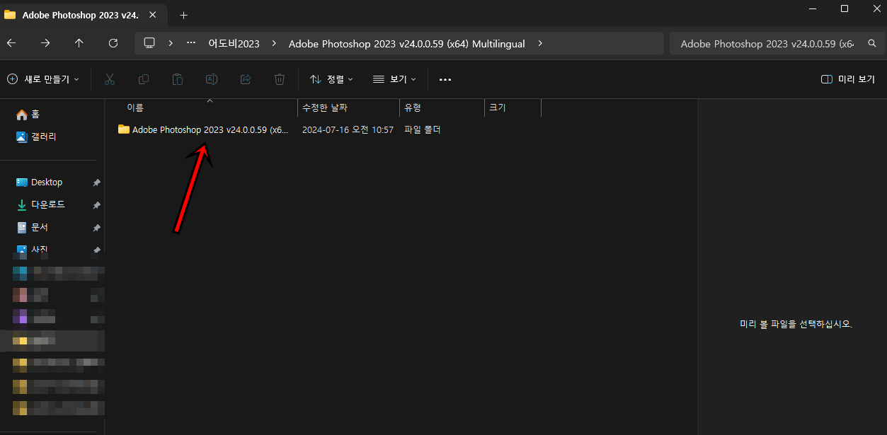Open 사진 in quick access
The image size is (887, 435).
[32, 250]
